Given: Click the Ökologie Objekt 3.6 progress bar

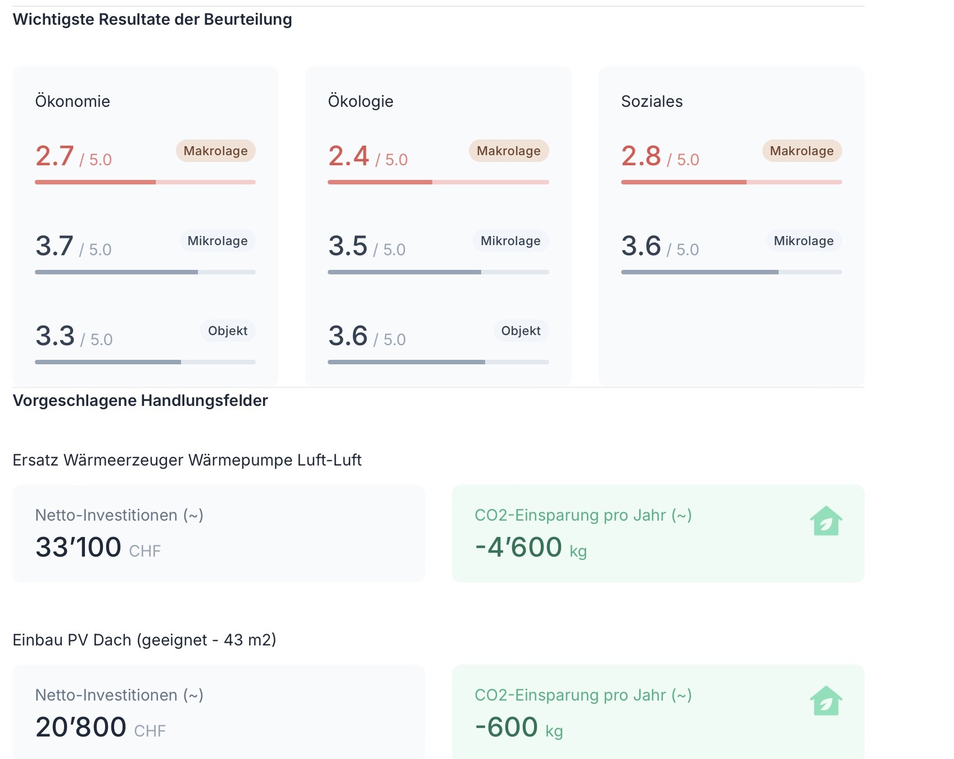Looking at the screenshot, I should pos(438,362).
